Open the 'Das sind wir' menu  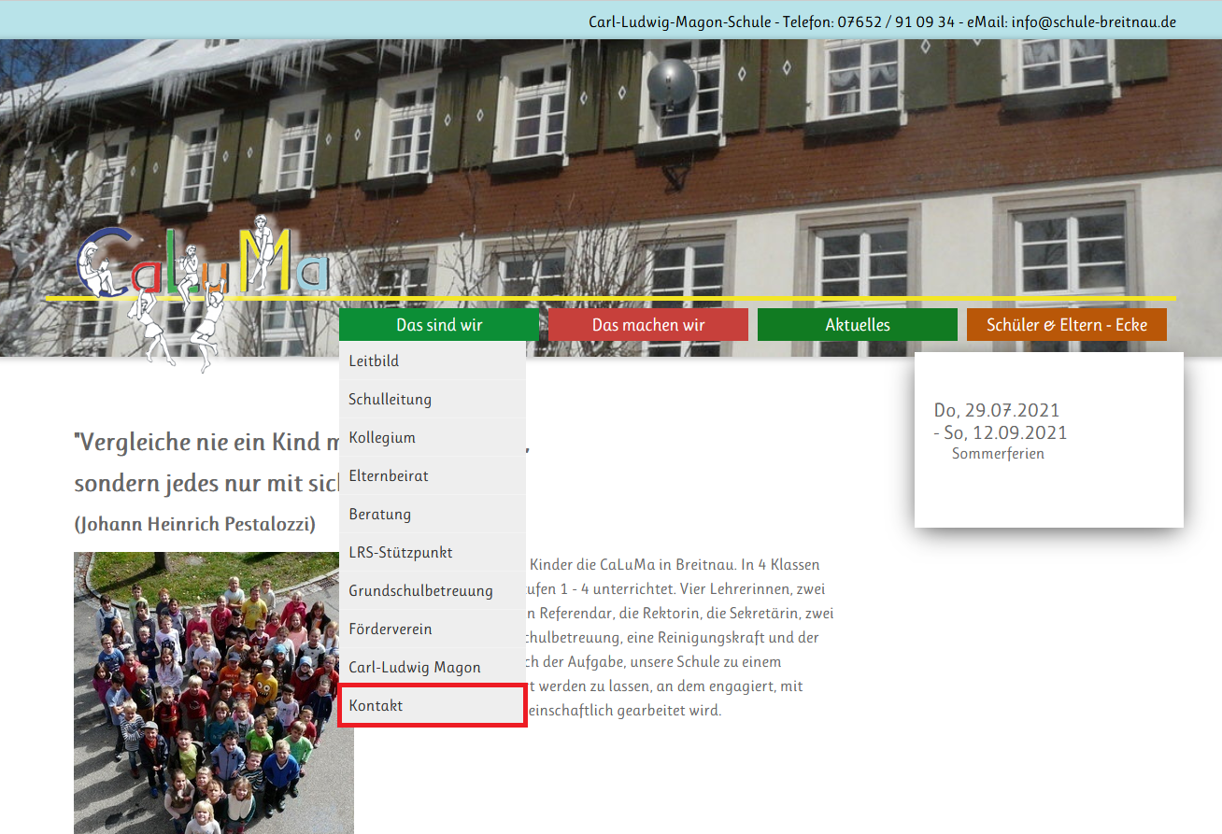[x=439, y=325]
